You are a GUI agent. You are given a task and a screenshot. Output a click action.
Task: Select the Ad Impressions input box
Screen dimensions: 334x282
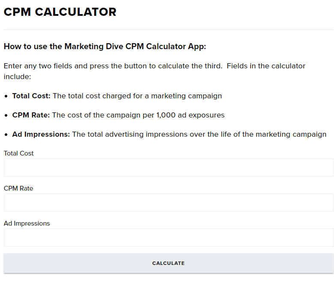point(168,238)
